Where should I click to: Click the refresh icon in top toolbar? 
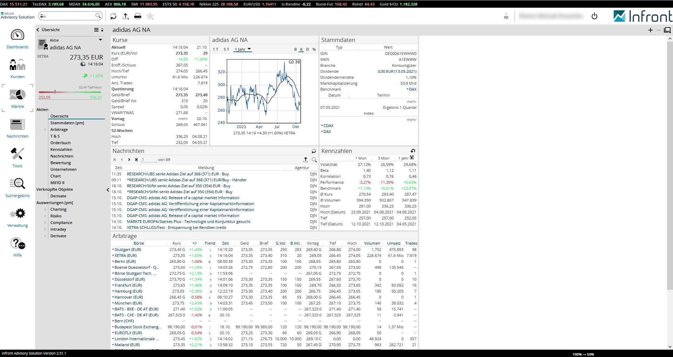113,16
